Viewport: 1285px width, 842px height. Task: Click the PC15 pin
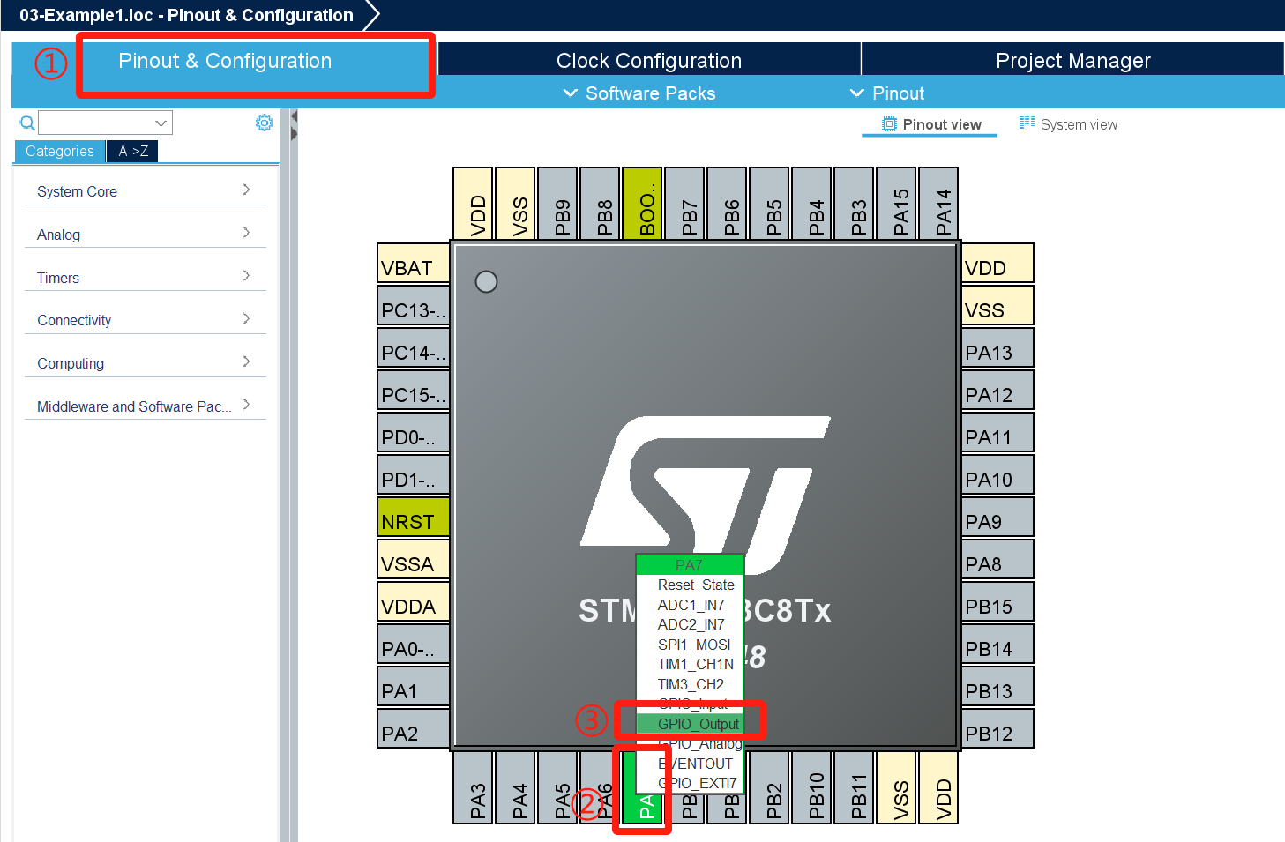point(414,391)
